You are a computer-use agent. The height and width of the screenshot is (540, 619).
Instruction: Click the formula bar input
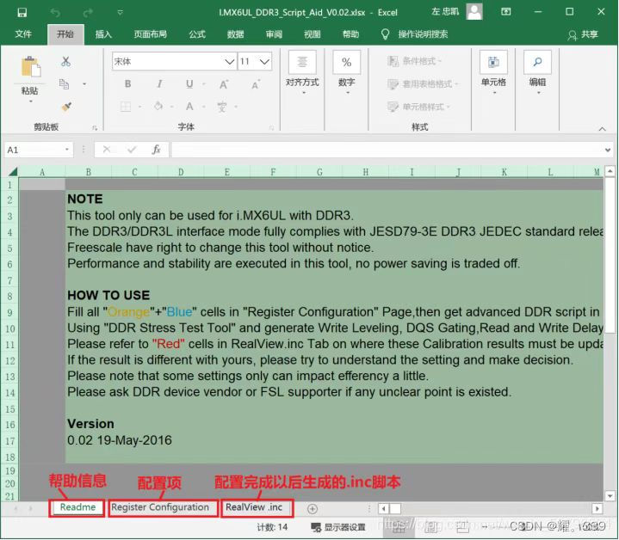pos(387,150)
